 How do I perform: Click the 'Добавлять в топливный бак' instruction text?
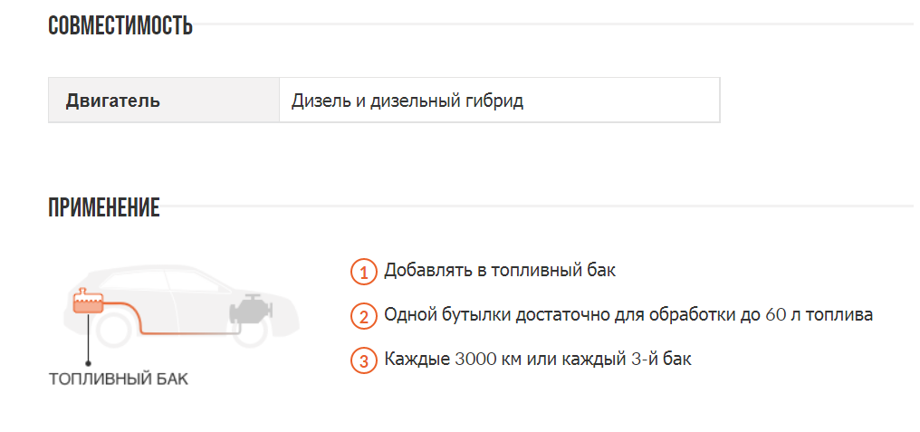click(500, 271)
